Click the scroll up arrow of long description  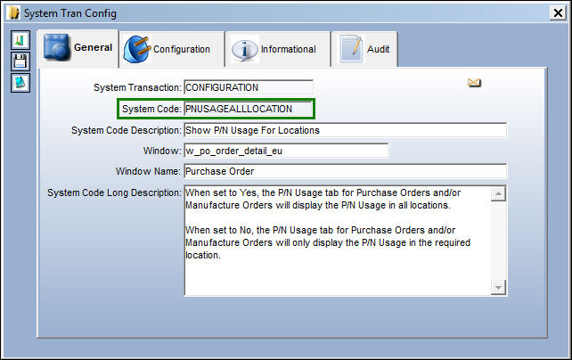click(498, 193)
